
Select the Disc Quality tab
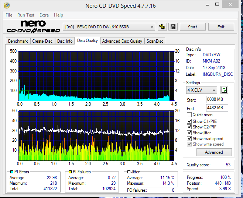(x=88, y=40)
